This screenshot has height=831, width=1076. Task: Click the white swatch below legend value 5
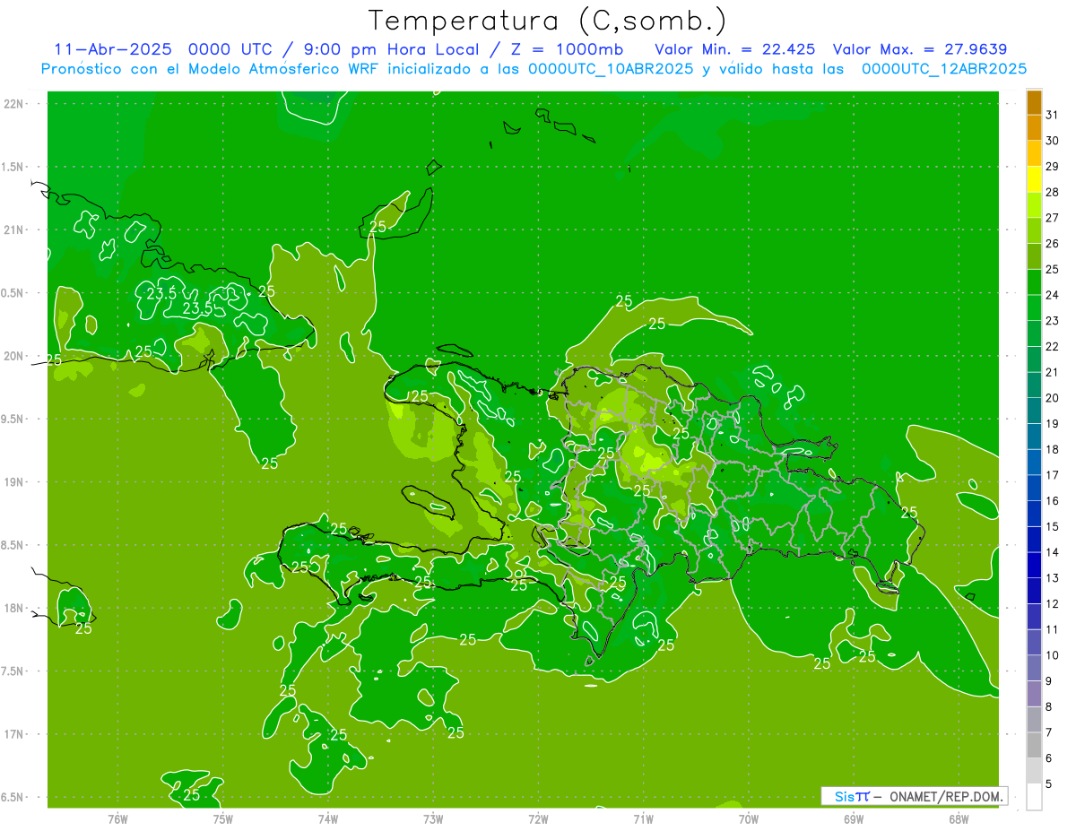[1034, 797]
